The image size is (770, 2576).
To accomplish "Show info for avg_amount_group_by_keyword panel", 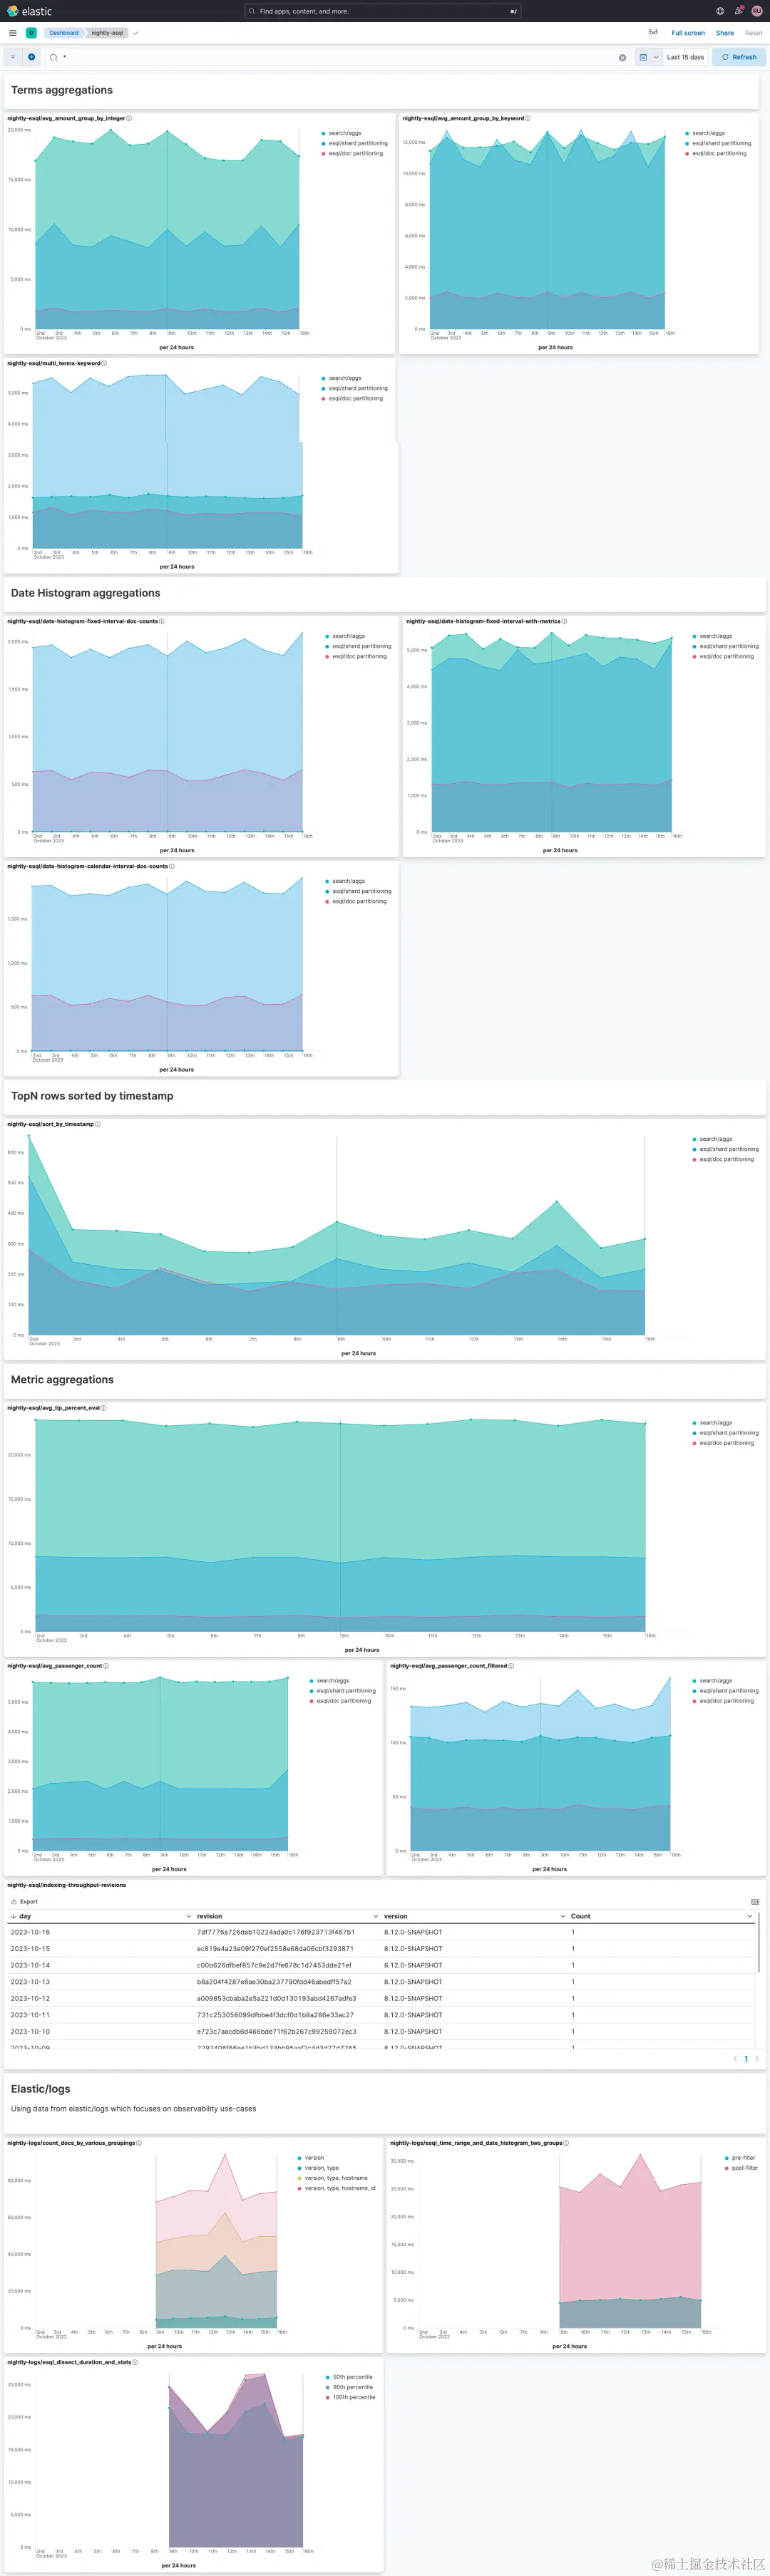I will click(528, 118).
